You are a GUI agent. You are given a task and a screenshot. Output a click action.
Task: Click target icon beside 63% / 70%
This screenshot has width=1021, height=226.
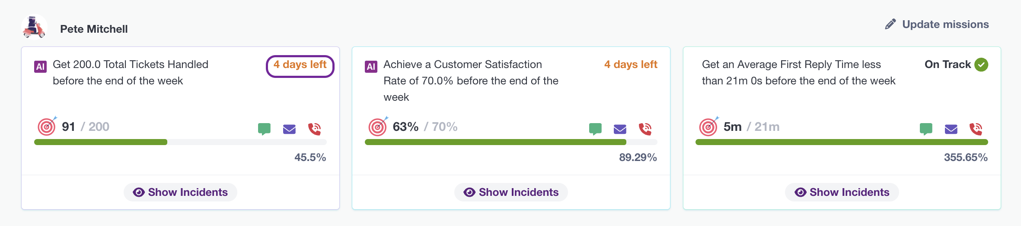[378, 127]
